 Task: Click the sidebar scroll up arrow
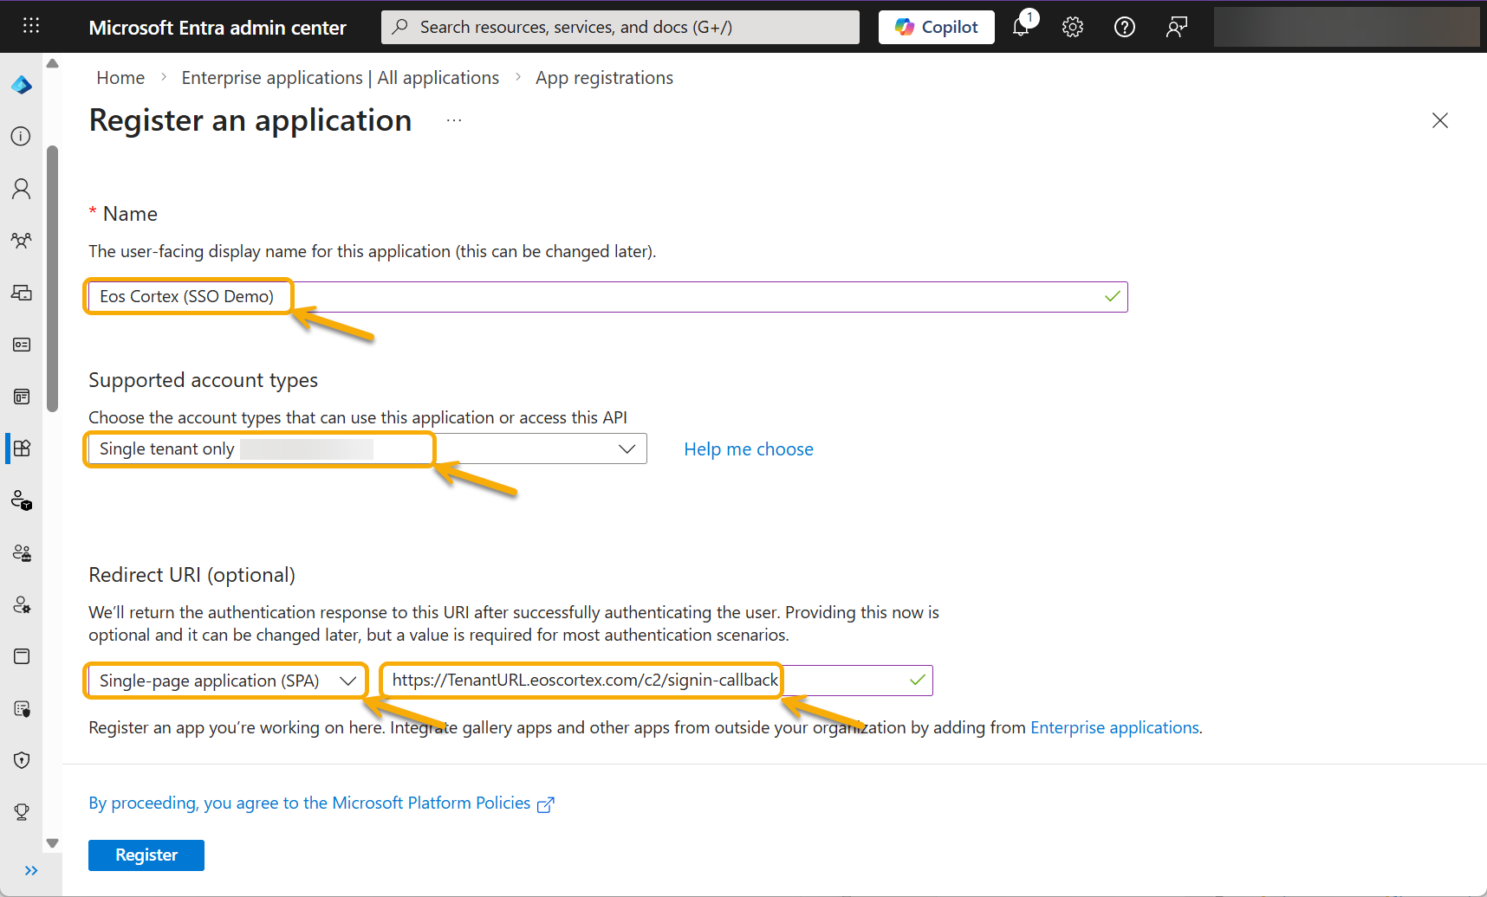tap(52, 63)
